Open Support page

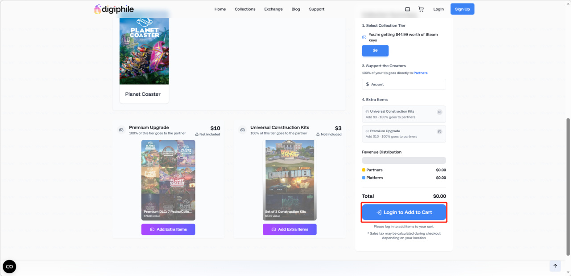[317, 9]
